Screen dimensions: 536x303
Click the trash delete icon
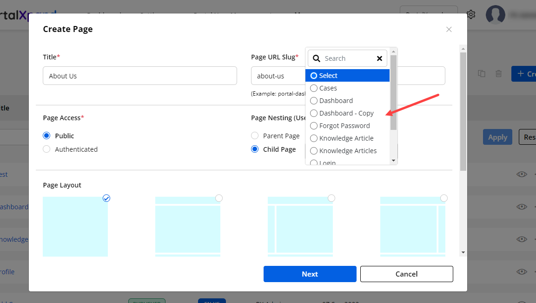(498, 74)
